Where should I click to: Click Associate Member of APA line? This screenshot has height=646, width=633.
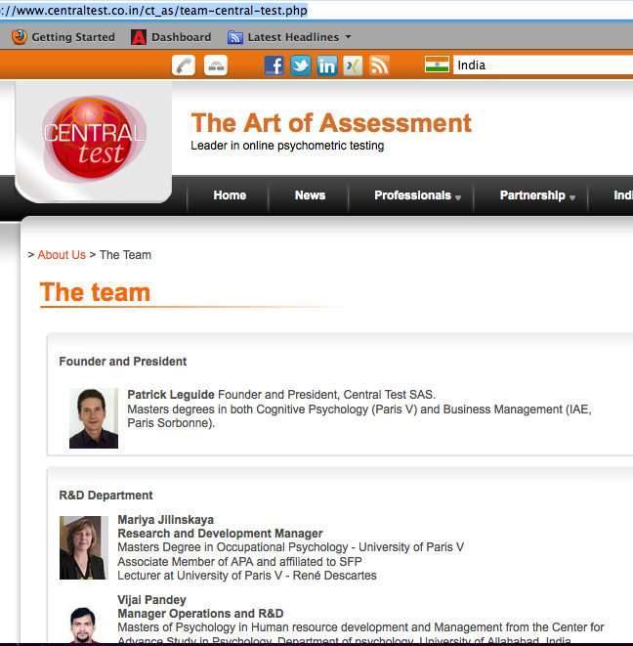(239, 562)
